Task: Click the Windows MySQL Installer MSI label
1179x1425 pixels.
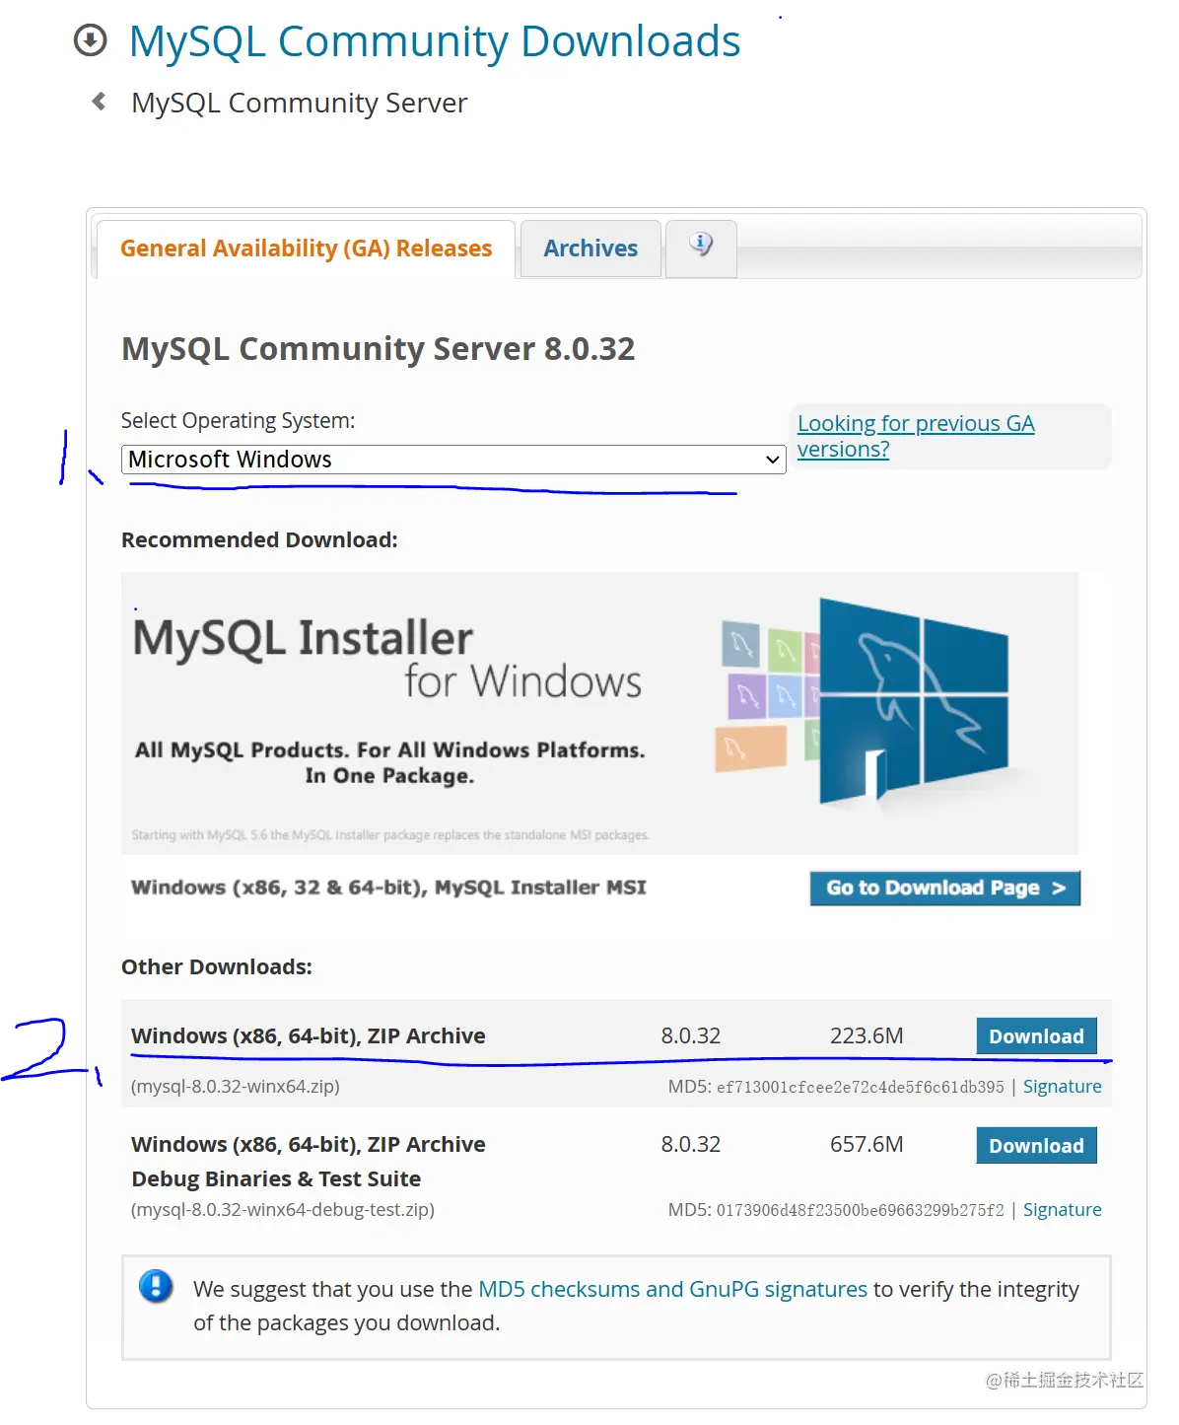Action: click(388, 888)
